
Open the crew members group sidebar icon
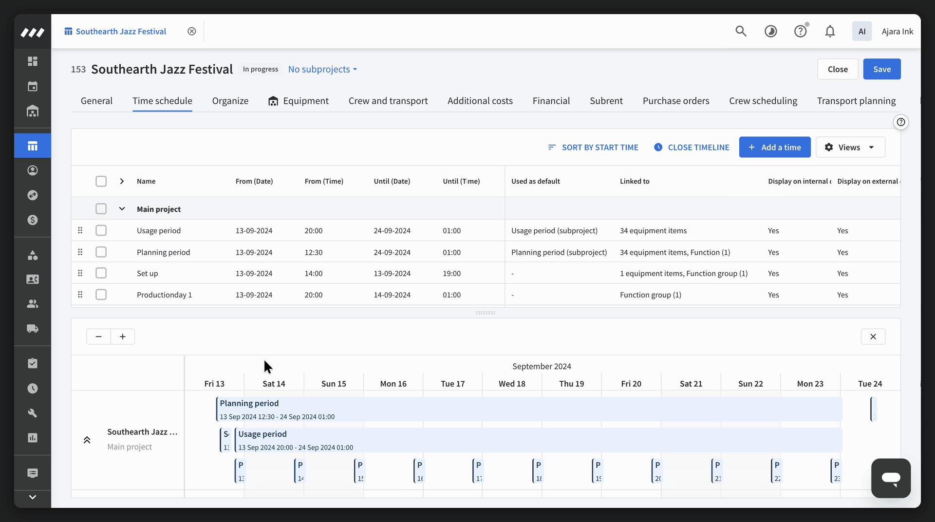tap(33, 304)
